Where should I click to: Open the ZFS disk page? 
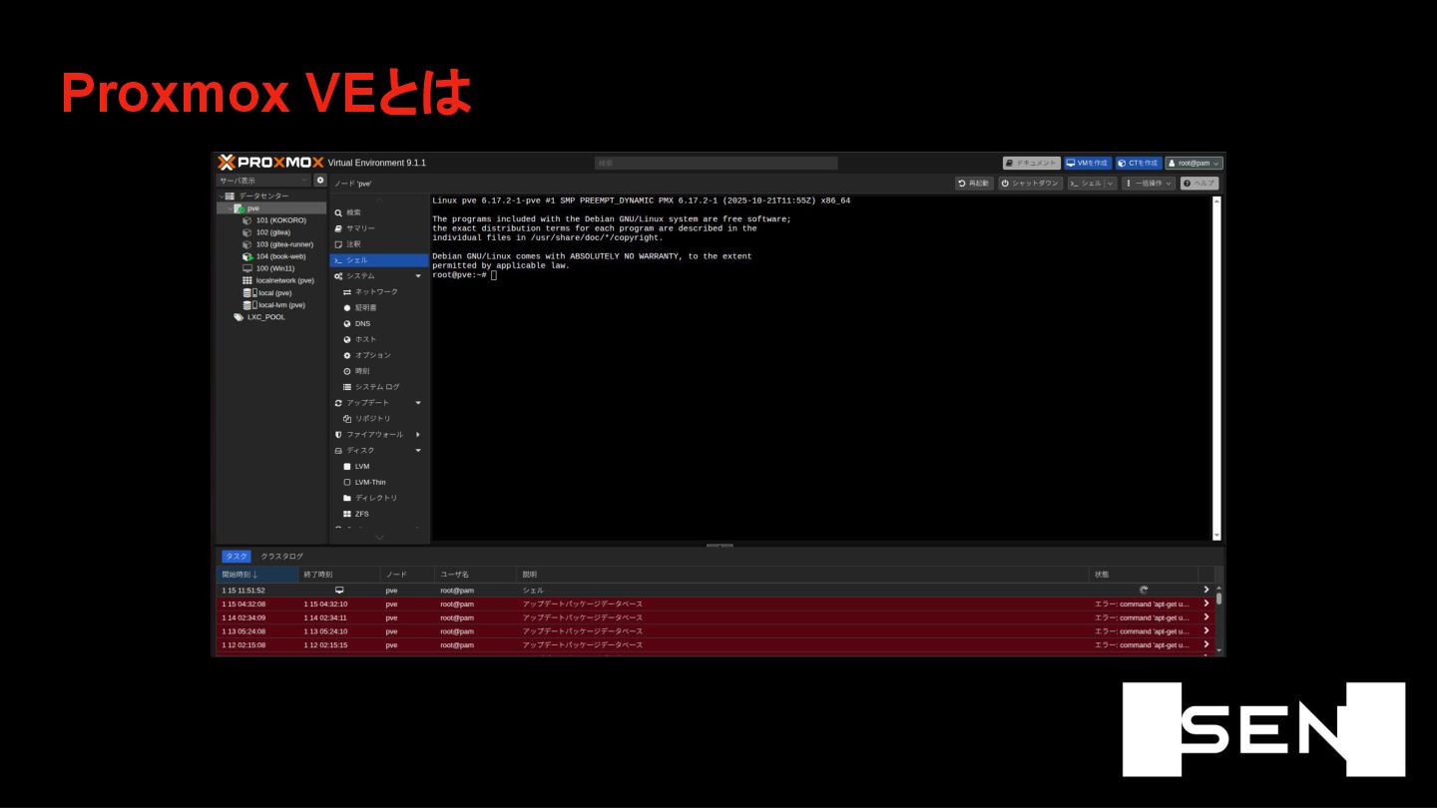click(379, 514)
